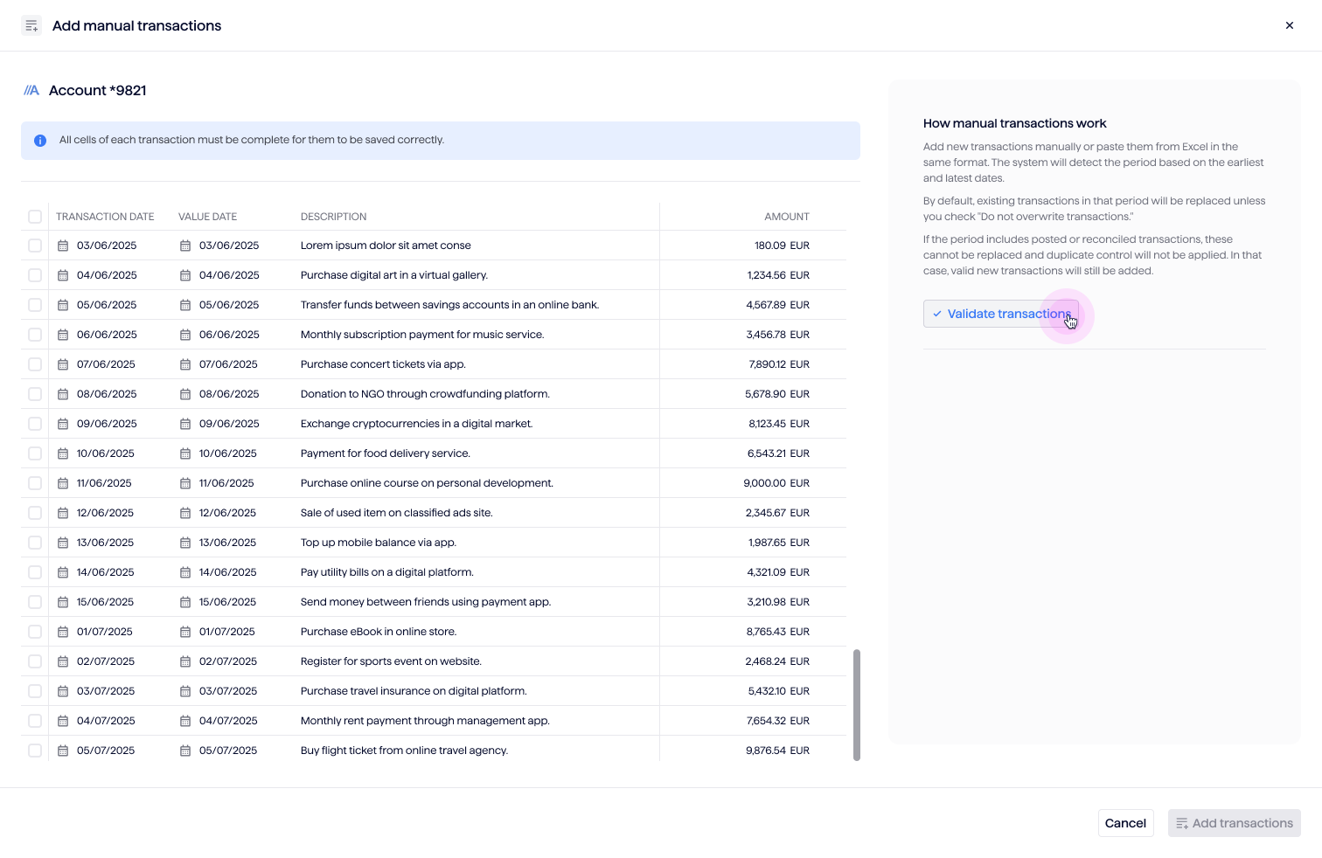1322x858 pixels.
Task: Open calendar icon for the 03/06/2025 transaction date
Action: (x=62, y=246)
